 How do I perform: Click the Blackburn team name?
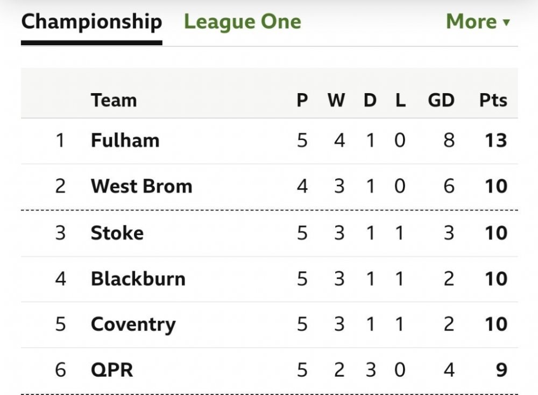click(x=138, y=279)
